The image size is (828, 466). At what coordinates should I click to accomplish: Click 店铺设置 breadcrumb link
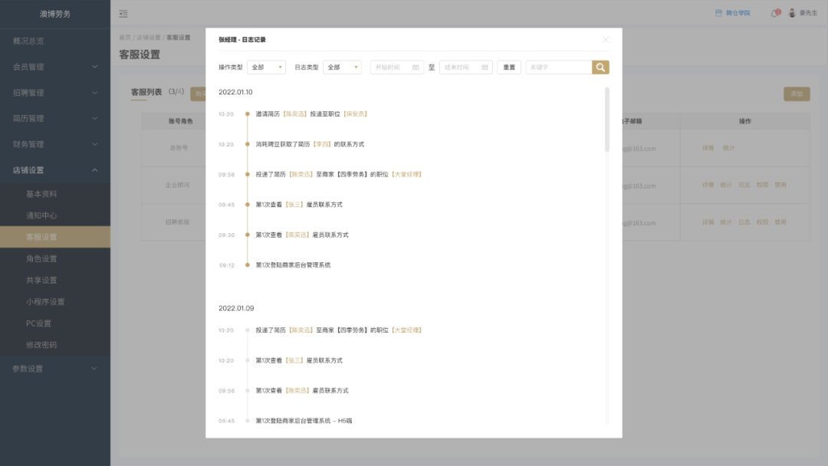click(149, 38)
